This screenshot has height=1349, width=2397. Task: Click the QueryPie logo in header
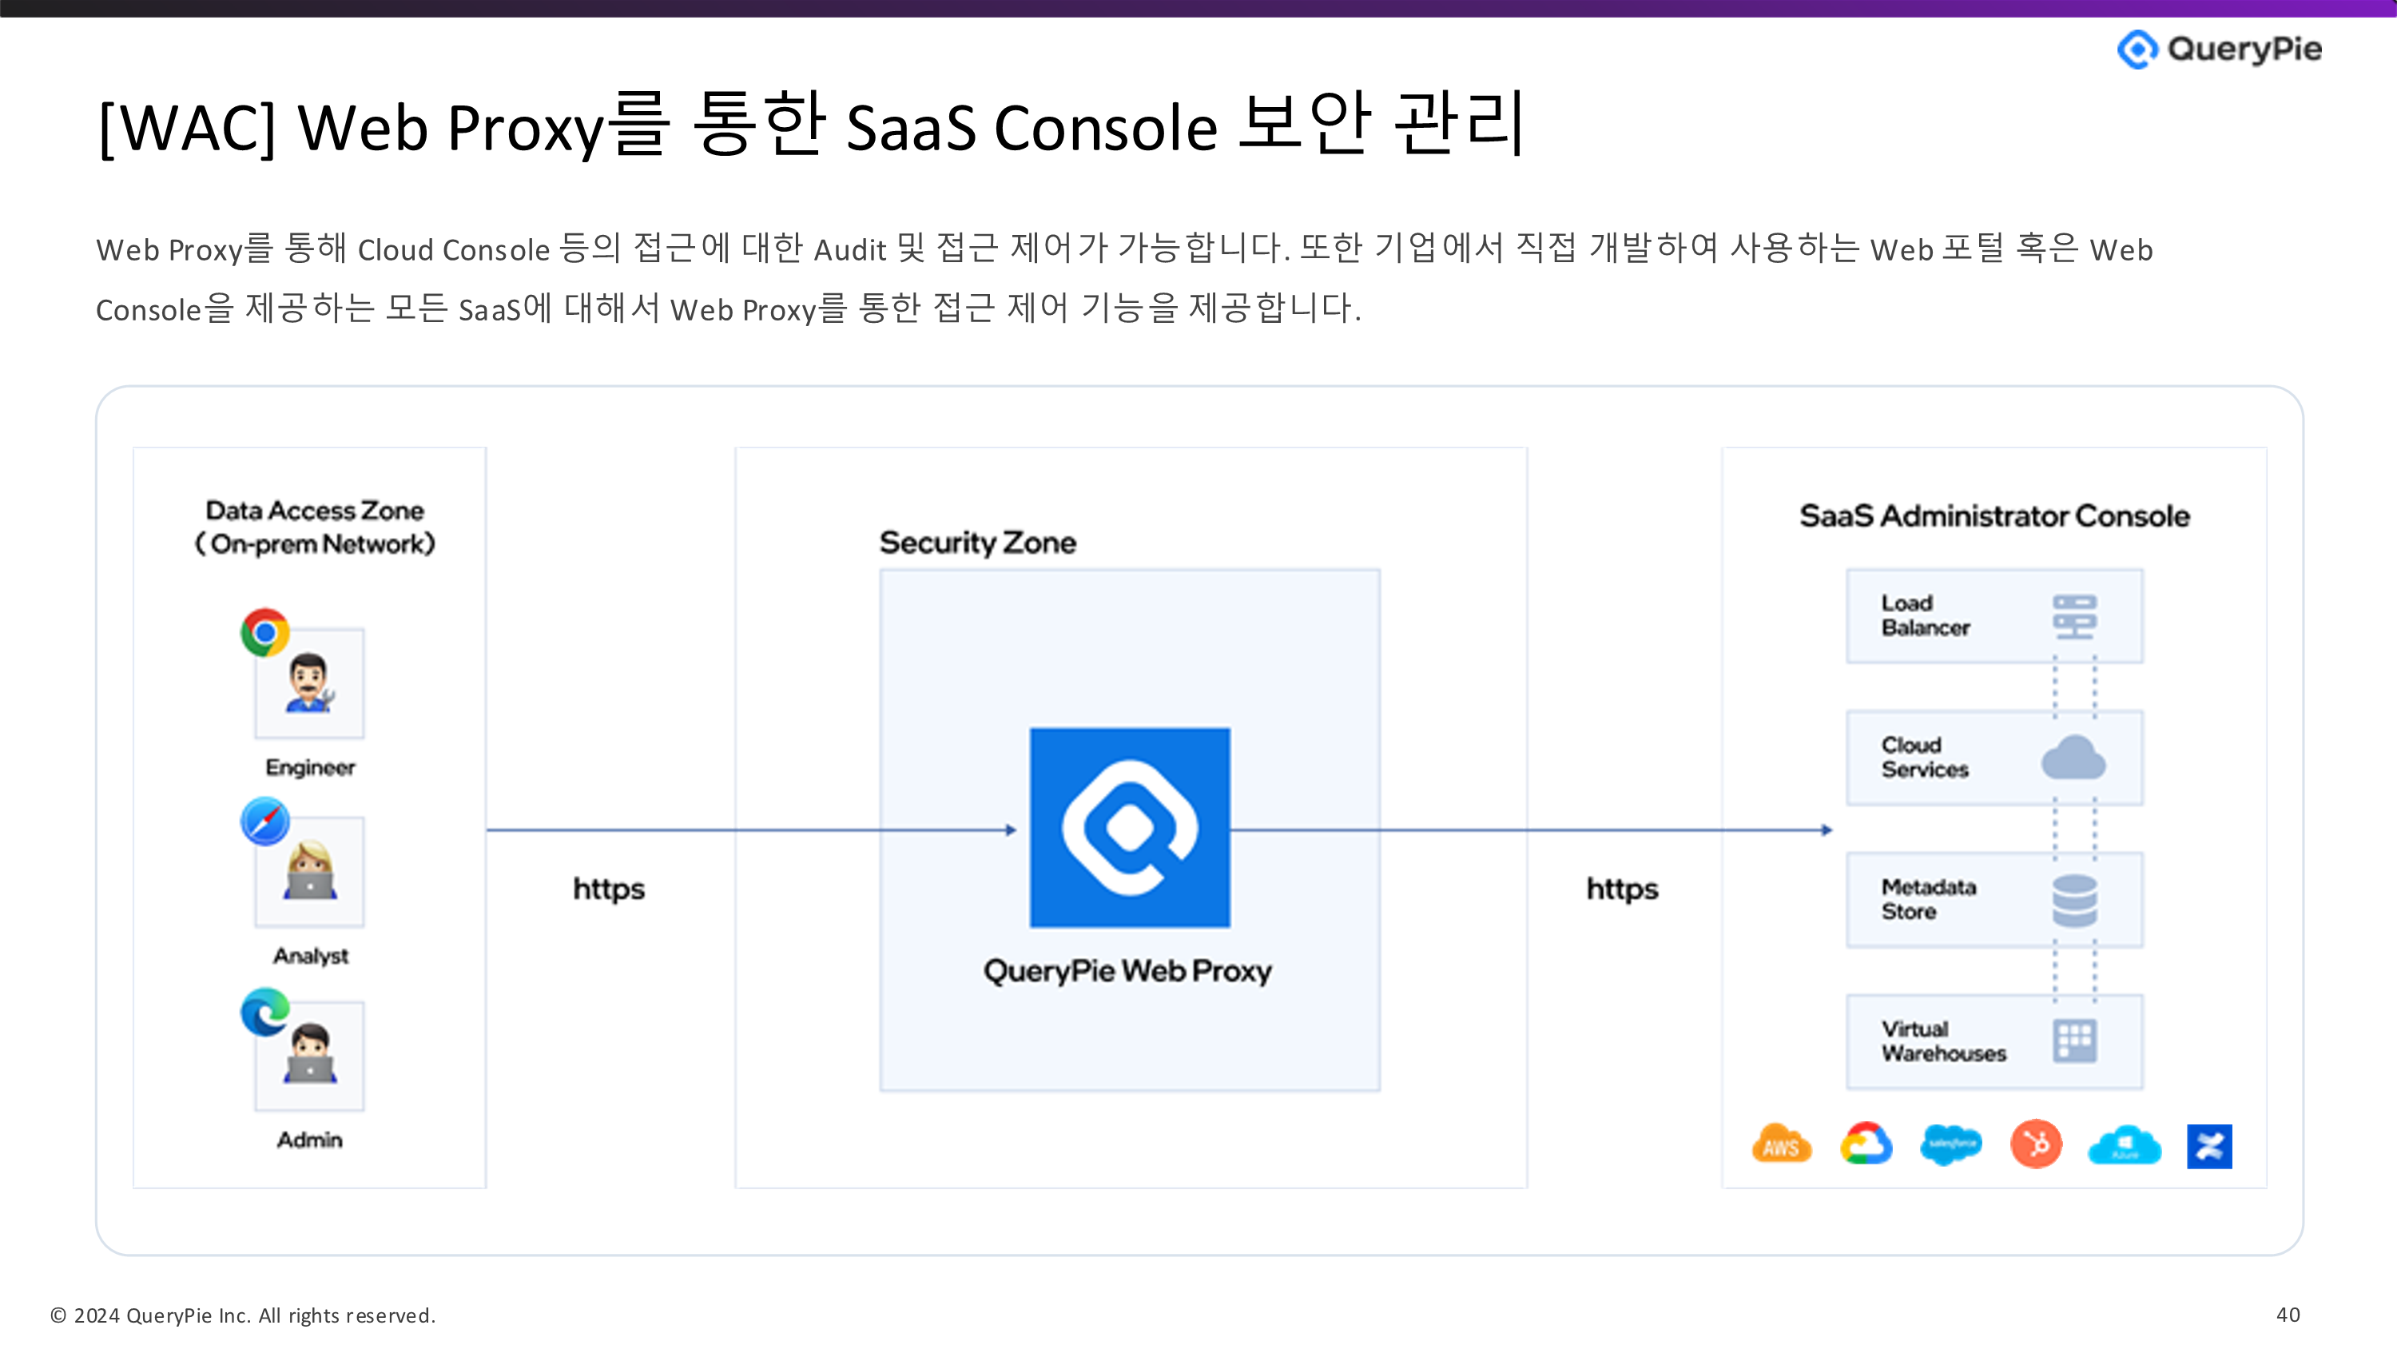coord(2218,50)
